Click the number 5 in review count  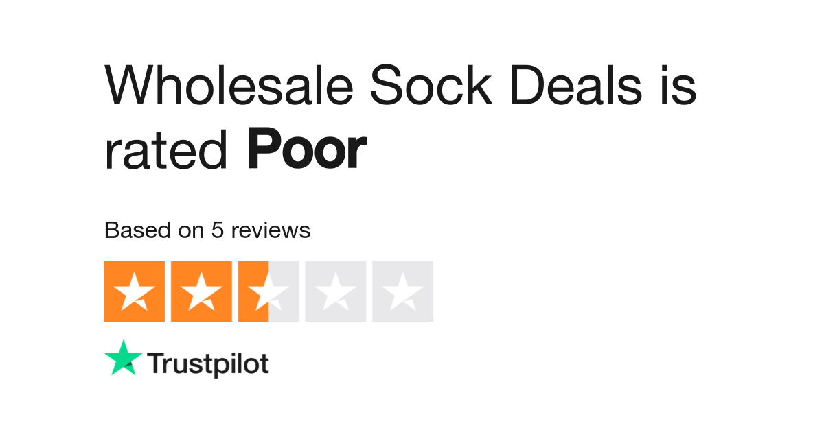point(217,230)
